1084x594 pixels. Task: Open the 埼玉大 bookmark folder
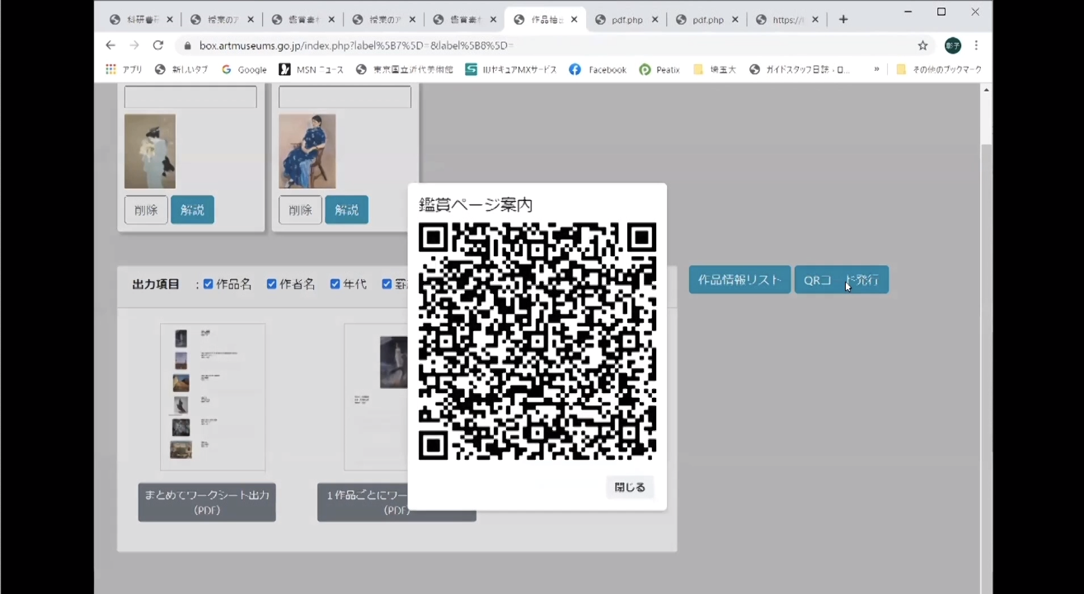point(715,70)
